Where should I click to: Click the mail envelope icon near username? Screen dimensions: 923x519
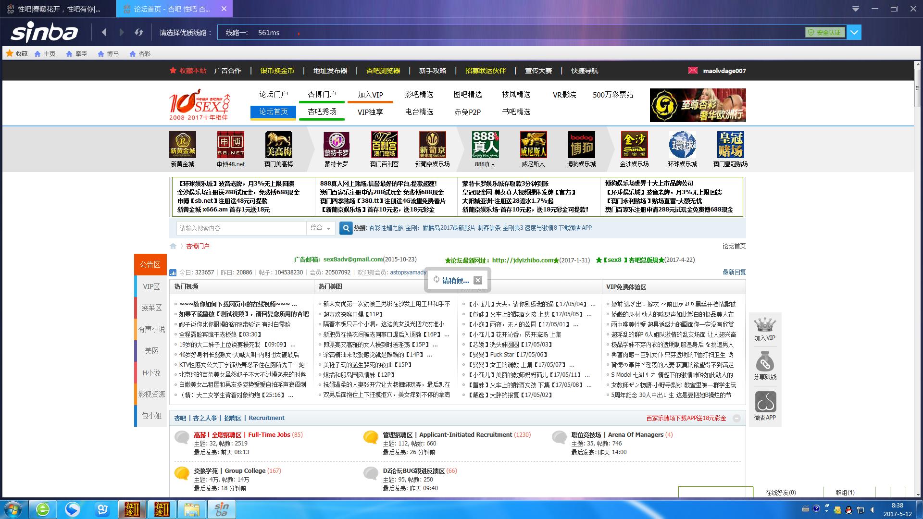692,70
